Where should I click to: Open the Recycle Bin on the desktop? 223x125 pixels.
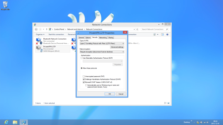(x=4, y=4)
